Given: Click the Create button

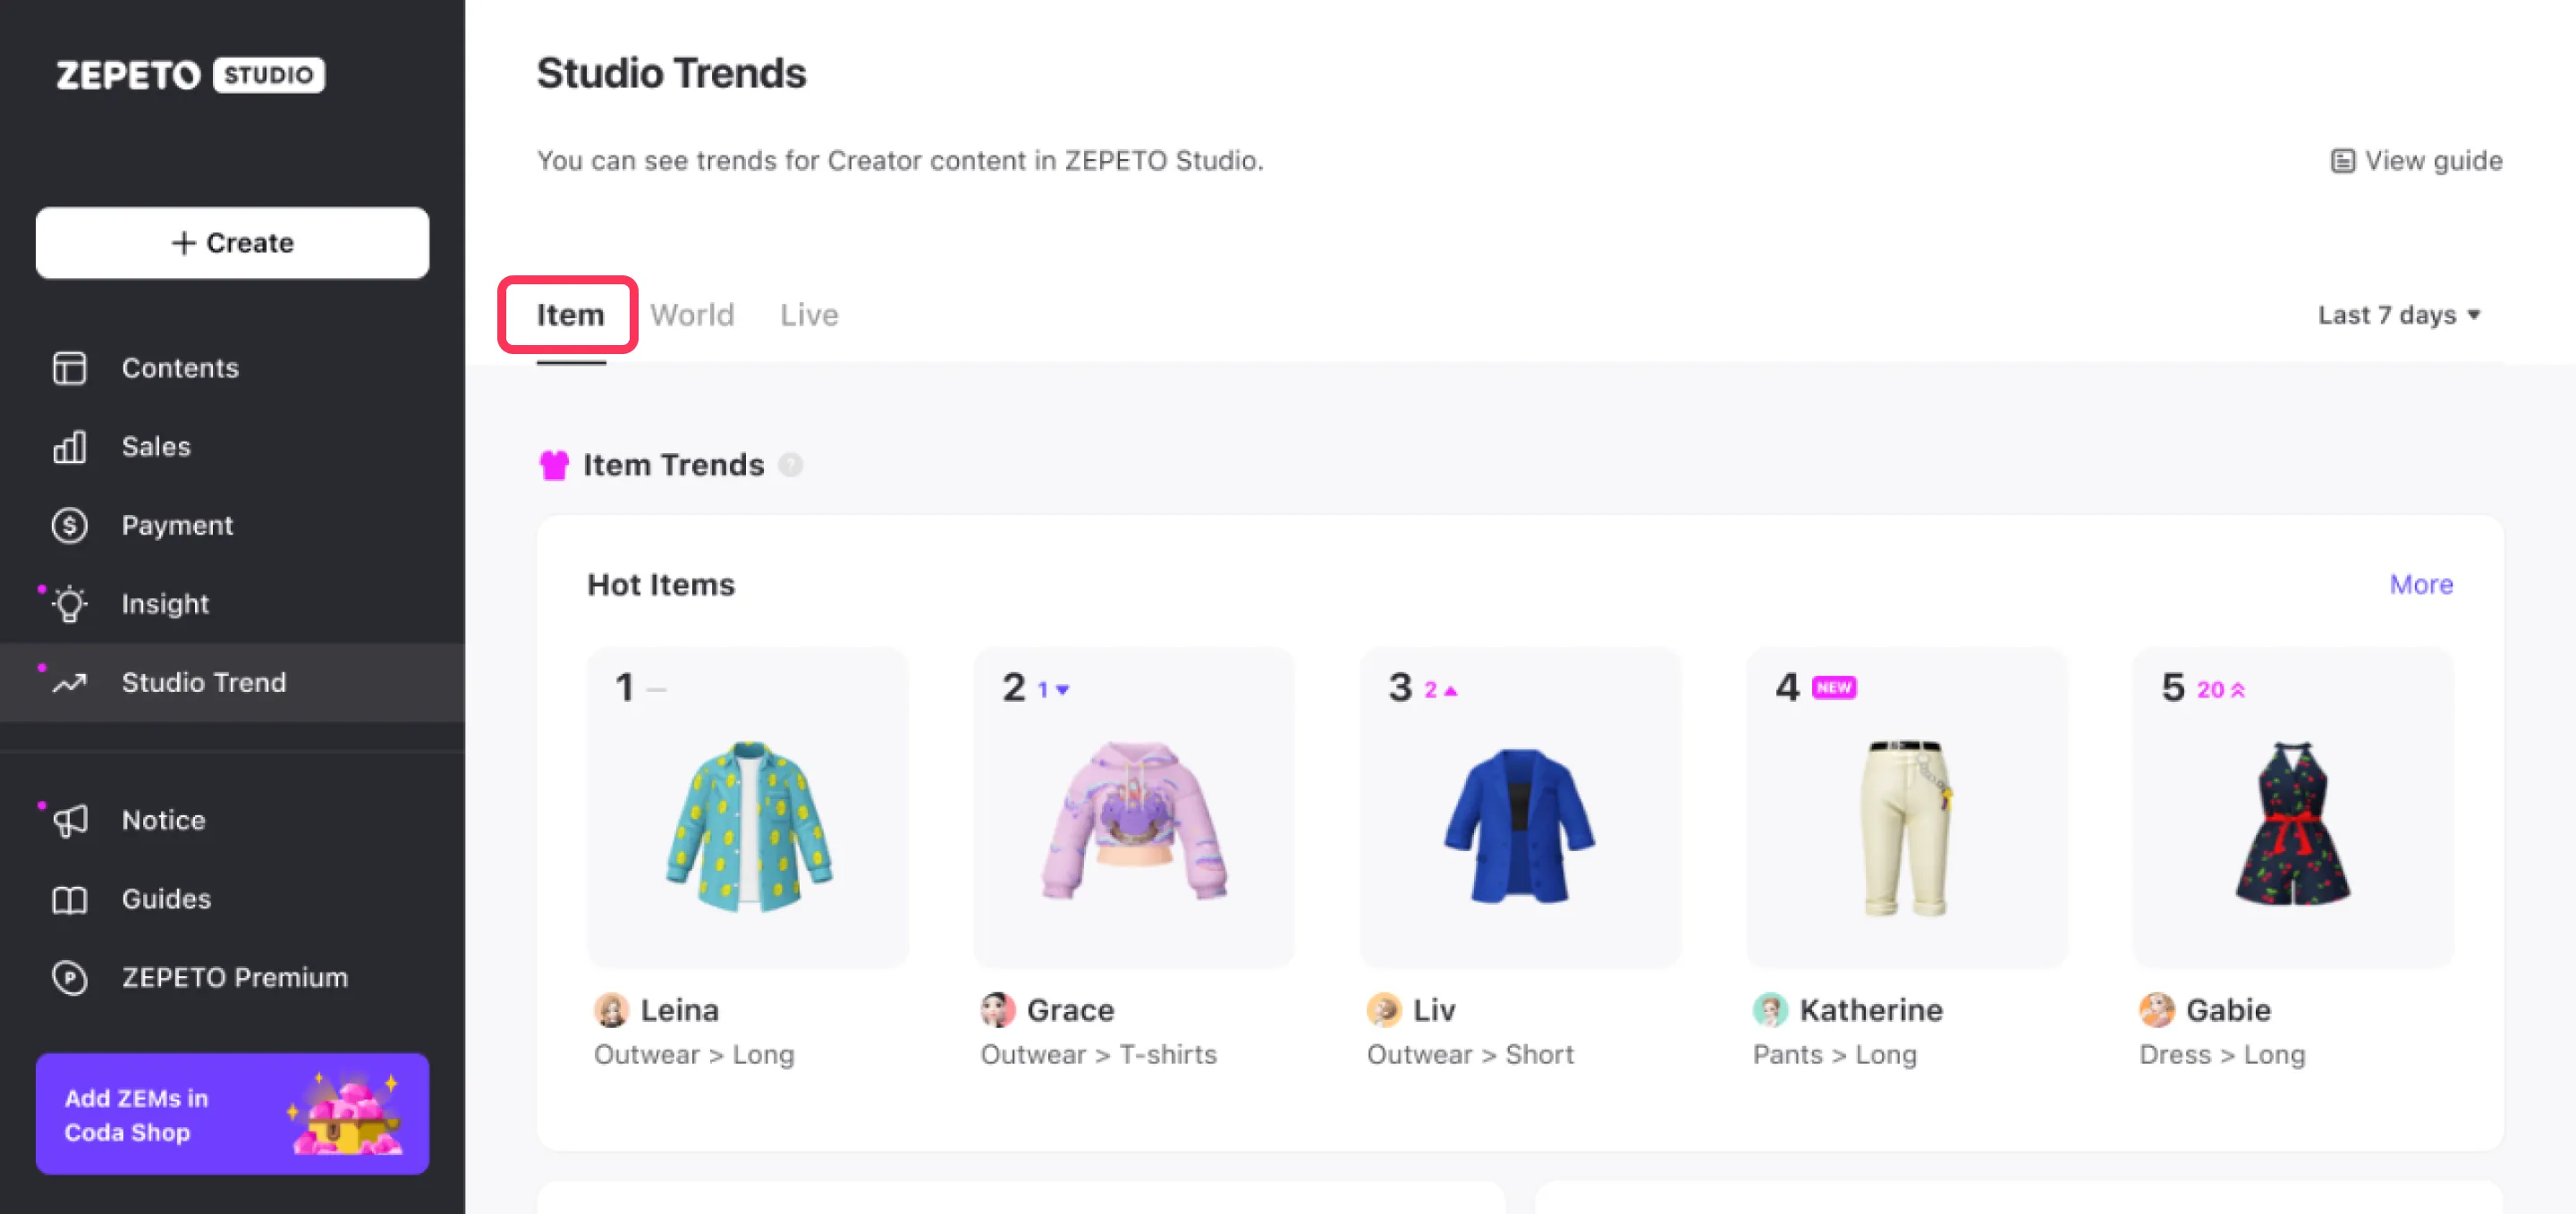Looking at the screenshot, I should pyautogui.click(x=232, y=243).
